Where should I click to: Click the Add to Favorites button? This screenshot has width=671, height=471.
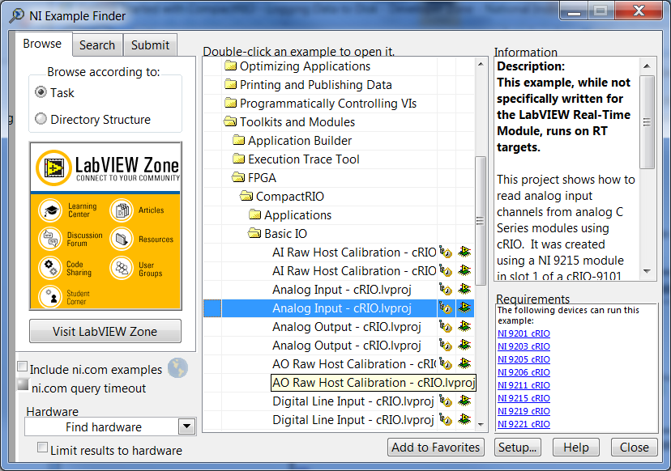tap(436, 447)
